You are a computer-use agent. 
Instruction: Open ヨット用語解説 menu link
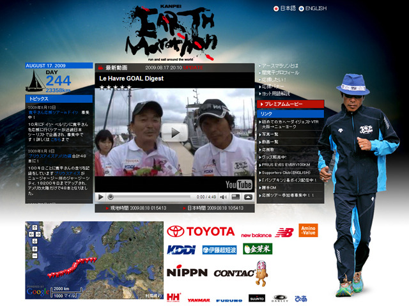point(274,94)
